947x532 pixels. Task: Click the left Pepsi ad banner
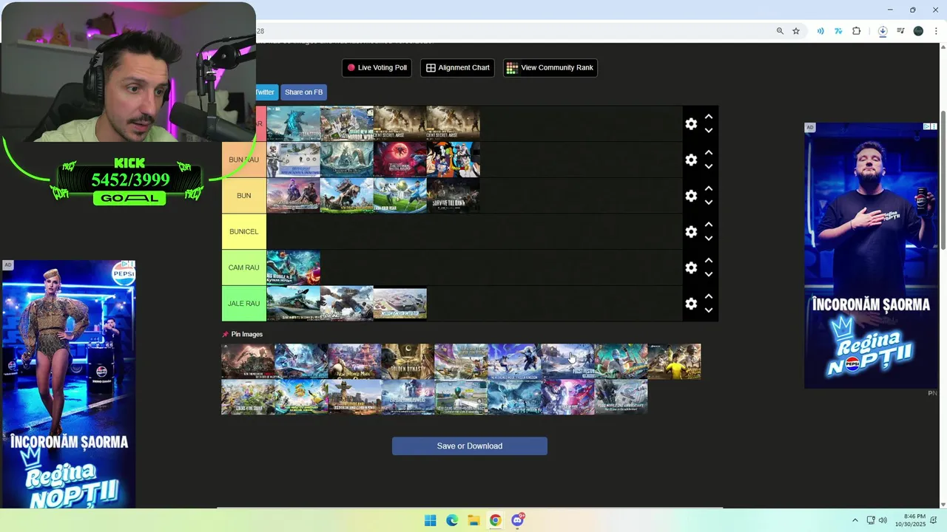[x=69, y=384]
